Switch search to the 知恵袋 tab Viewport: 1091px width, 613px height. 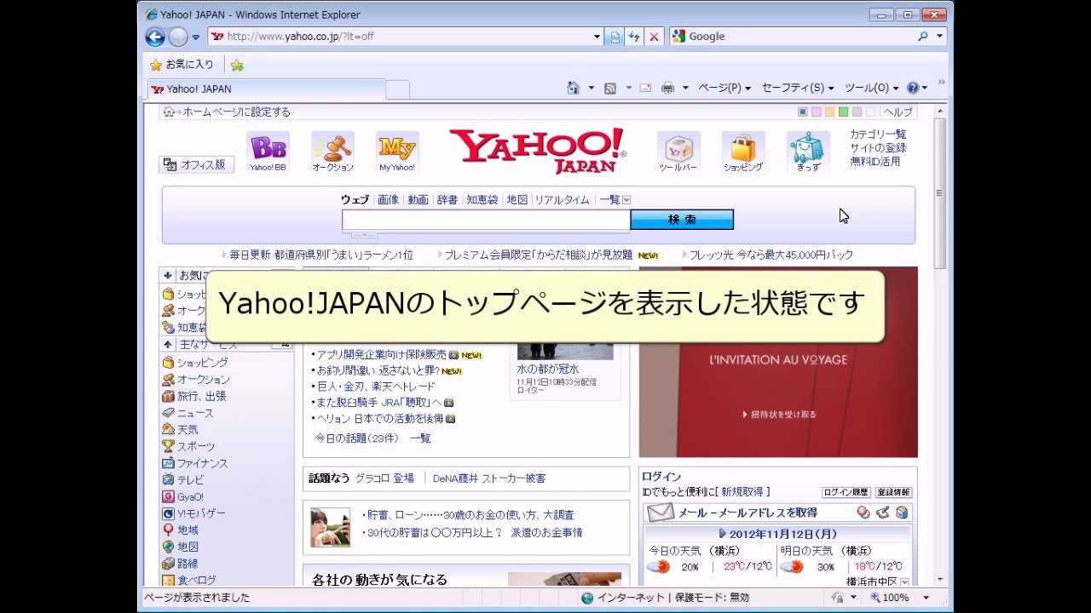point(482,200)
